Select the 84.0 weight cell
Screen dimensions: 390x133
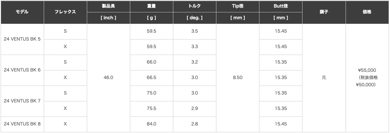coord(152,124)
